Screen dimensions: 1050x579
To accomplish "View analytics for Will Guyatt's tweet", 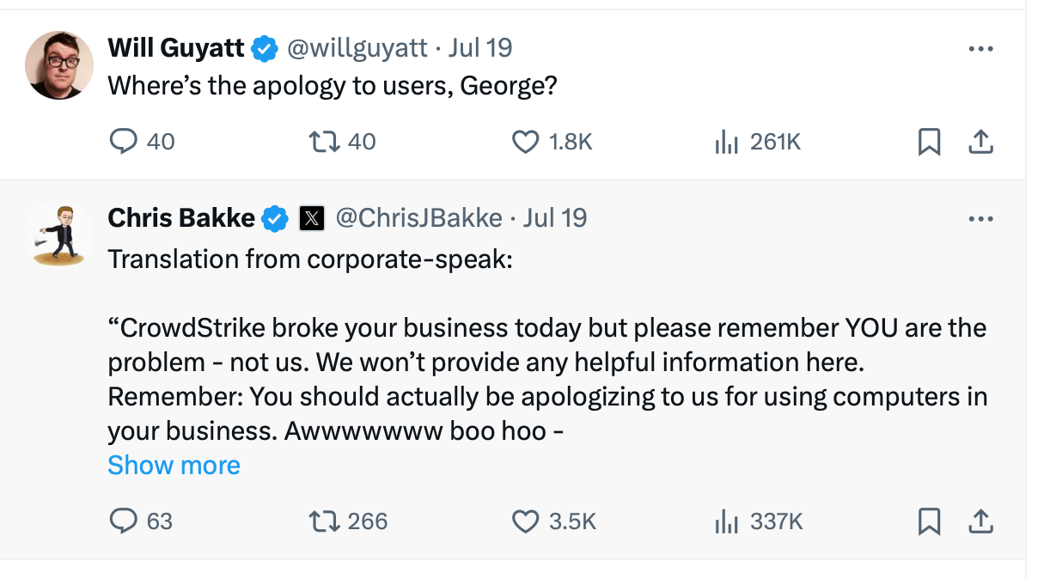I will [757, 141].
